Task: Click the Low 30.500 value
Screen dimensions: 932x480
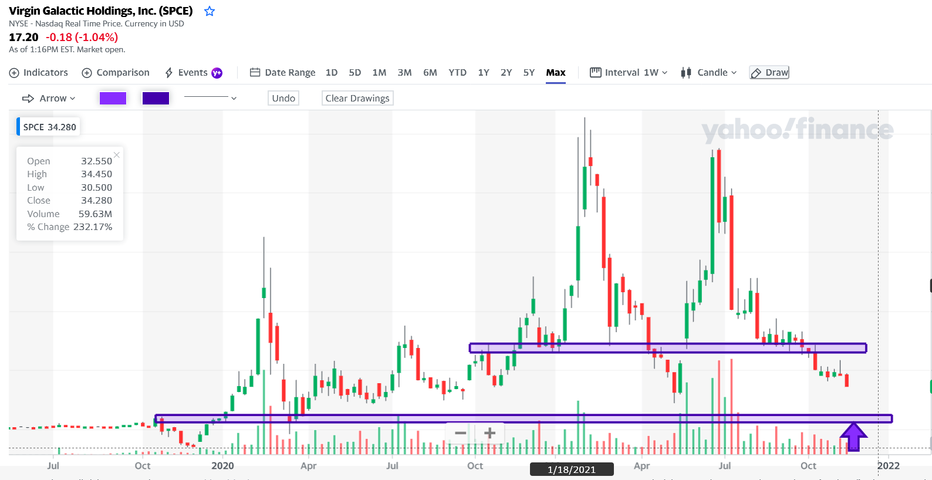Action: point(96,188)
